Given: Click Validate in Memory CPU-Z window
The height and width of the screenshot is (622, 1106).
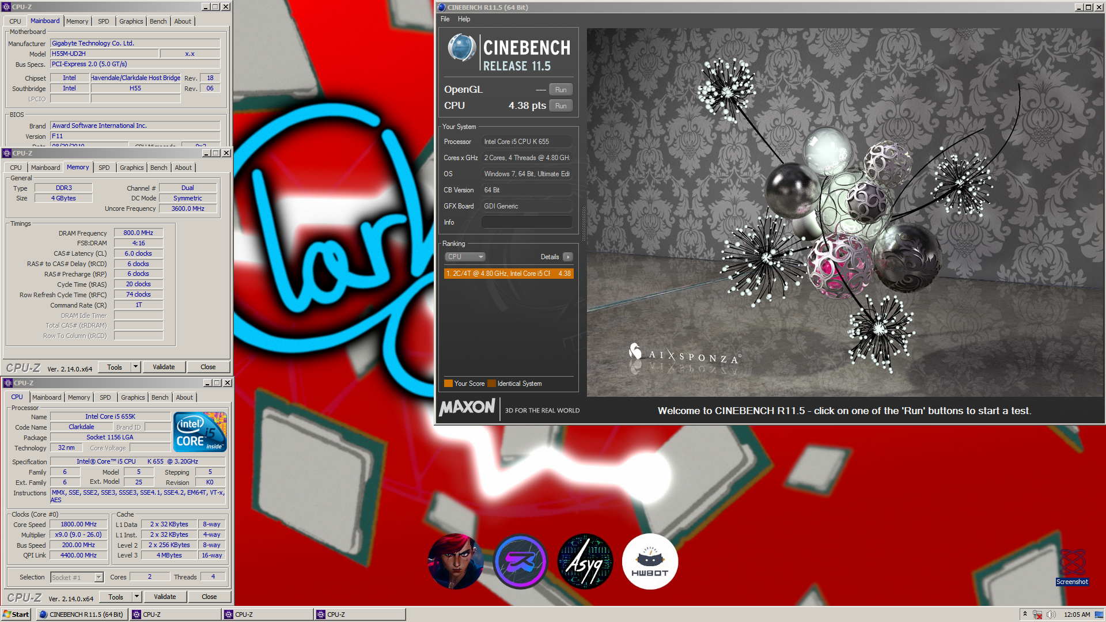Looking at the screenshot, I should pyautogui.click(x=164, y=367).
